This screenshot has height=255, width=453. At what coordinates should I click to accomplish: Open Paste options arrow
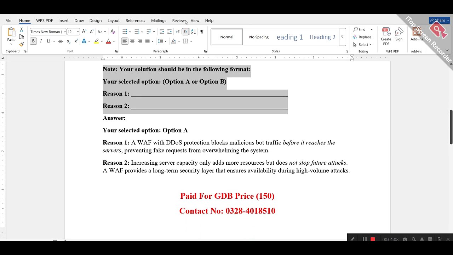point(11,44)
